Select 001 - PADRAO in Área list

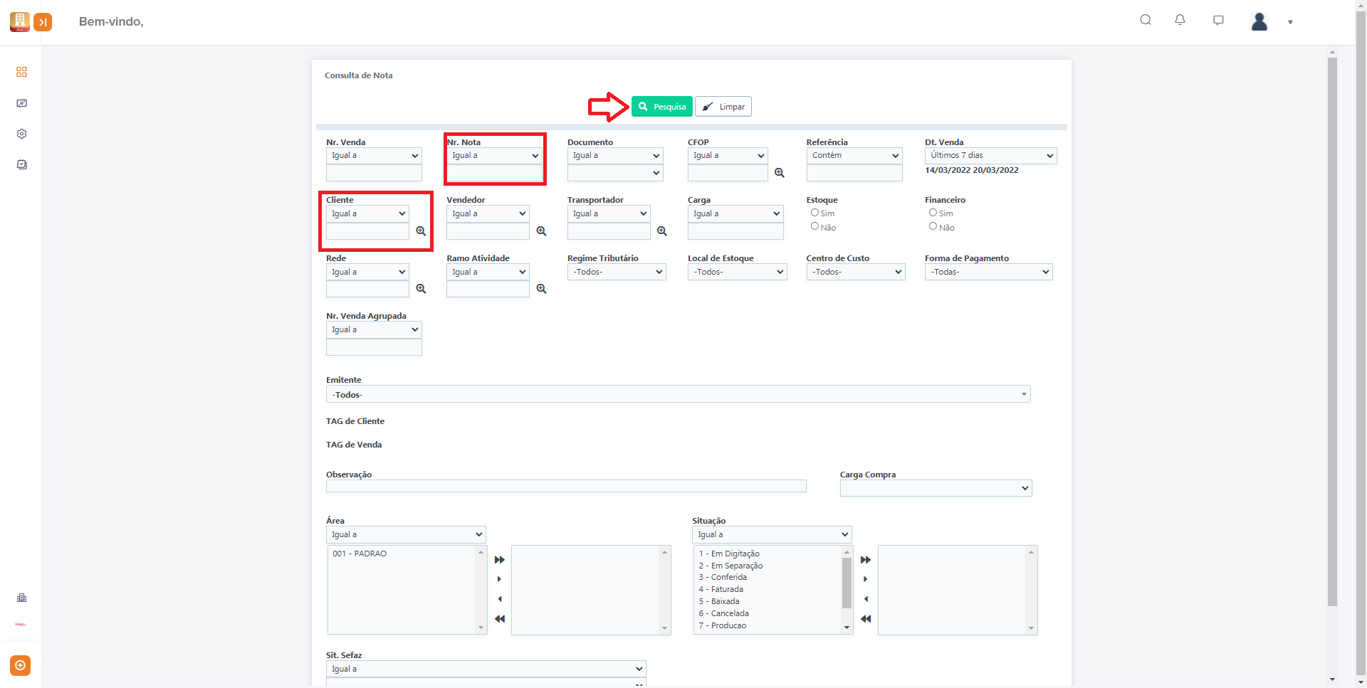click(360, 554)
